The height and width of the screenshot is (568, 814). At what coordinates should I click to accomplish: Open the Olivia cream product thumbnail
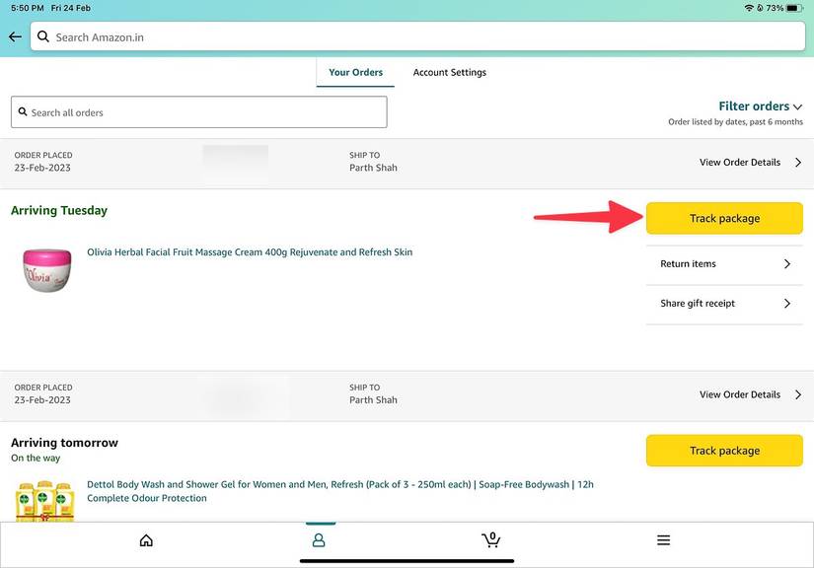(46, 269)
